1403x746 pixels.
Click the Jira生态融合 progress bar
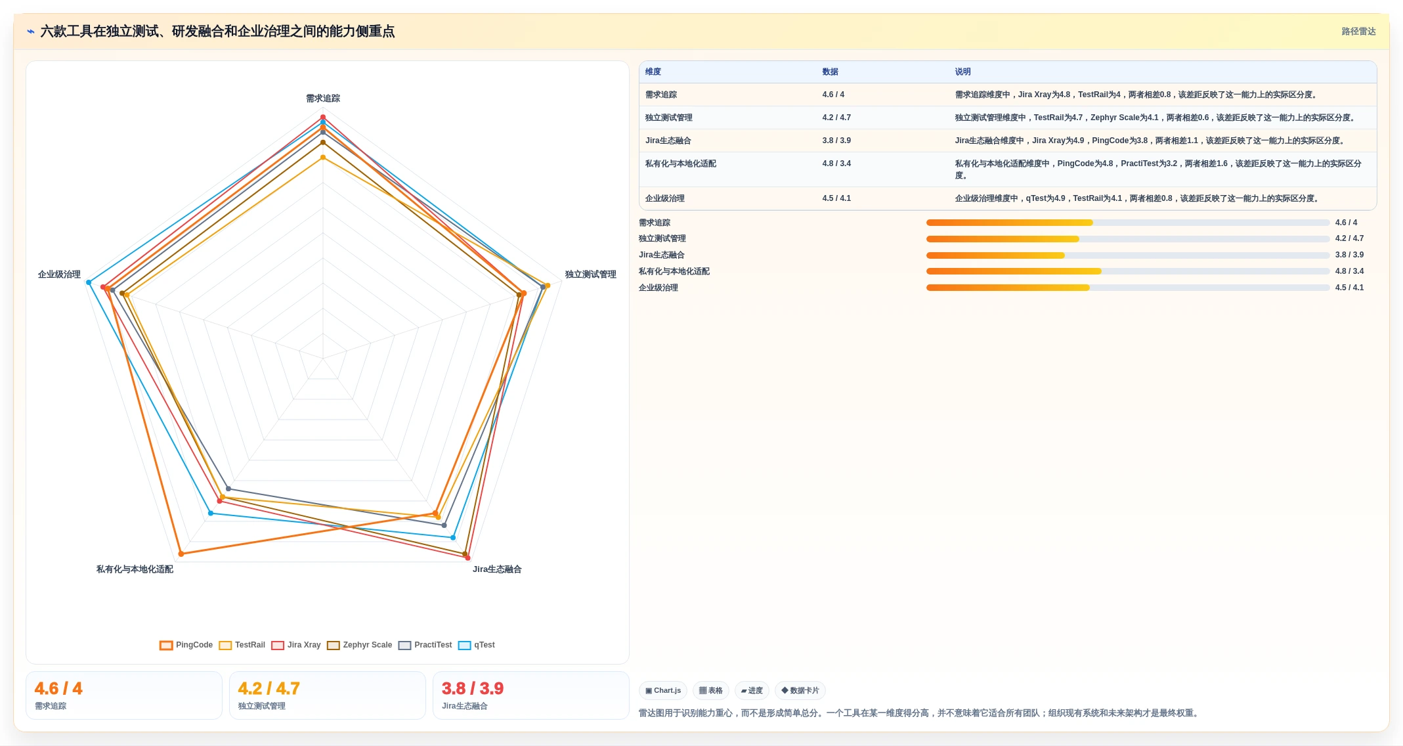click(x=1128, y=255)
